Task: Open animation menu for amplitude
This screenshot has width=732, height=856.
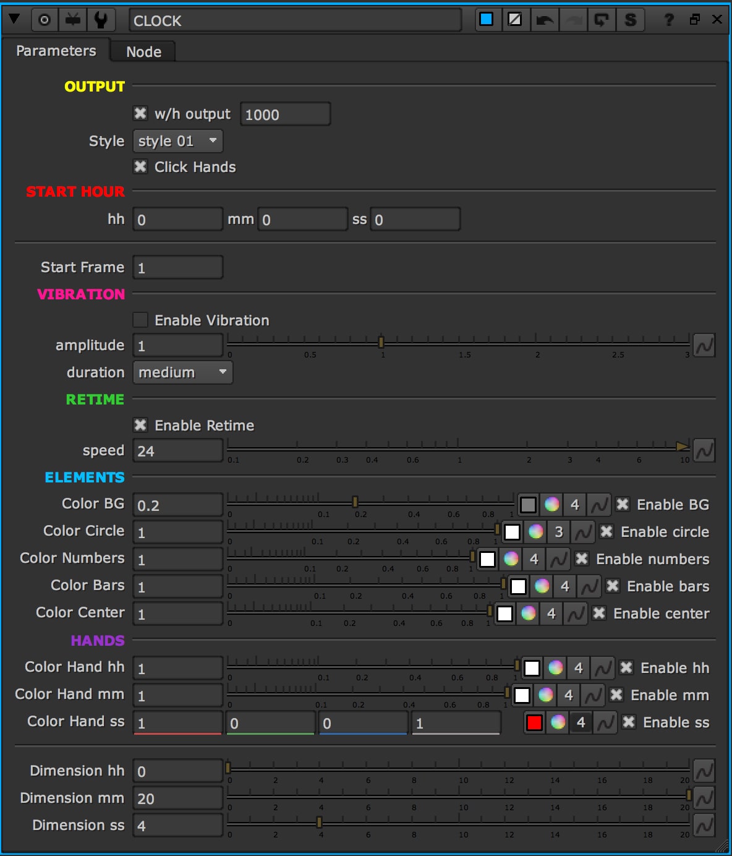Action: (704, 346)
